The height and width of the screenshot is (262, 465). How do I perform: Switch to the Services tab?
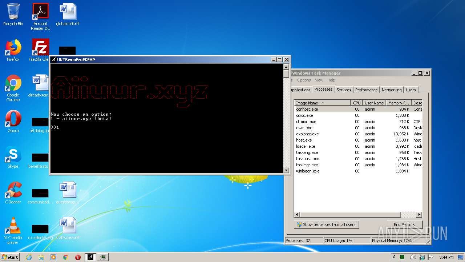pyautogui.click(x=344, y=90)
